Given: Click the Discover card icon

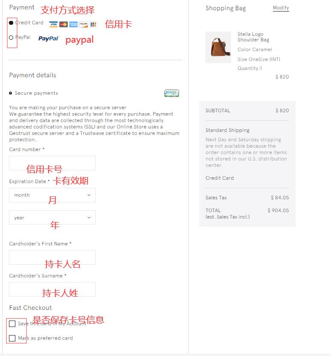Looking at the screenshot, I should tap(83, 24).
